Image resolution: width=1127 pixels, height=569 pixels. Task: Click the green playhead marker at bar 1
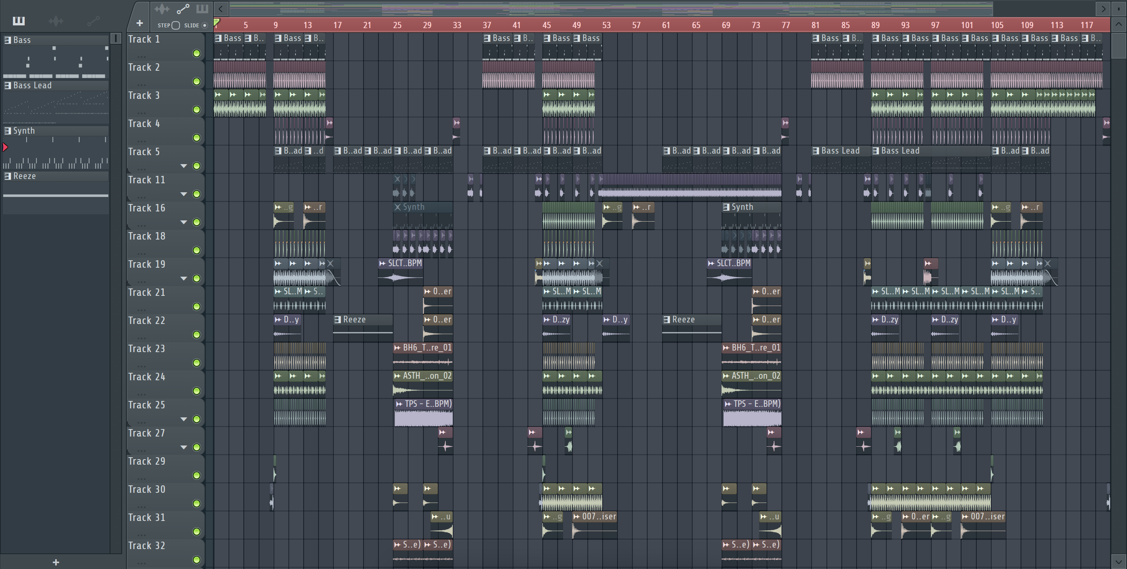pyautogui.click(x=216, y=22)
